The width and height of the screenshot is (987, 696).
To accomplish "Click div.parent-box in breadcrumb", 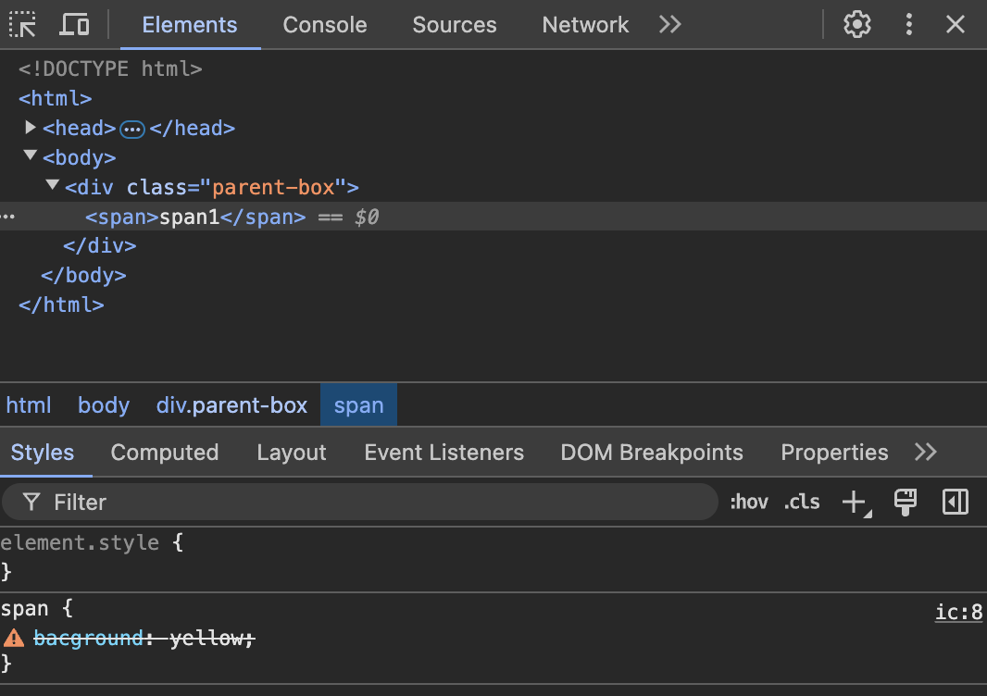I will tap(231, 405).
